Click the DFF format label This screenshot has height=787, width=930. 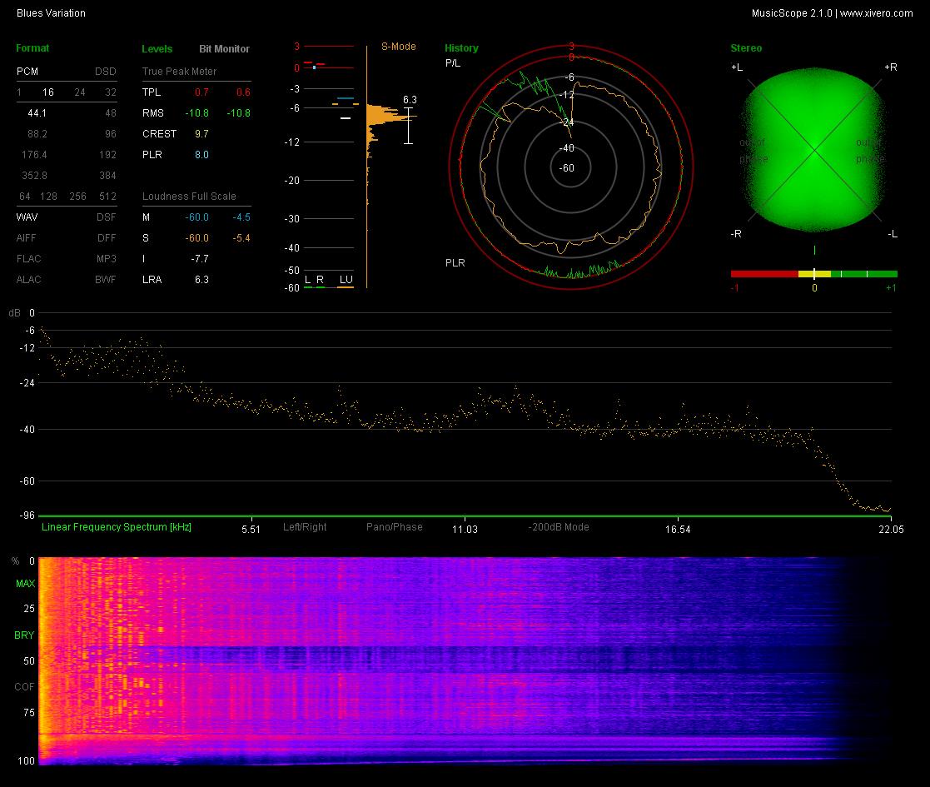(107, 238)
